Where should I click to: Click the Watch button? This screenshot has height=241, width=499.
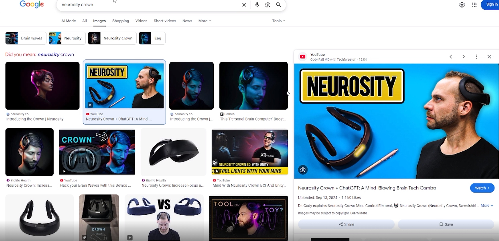(482, 188)
